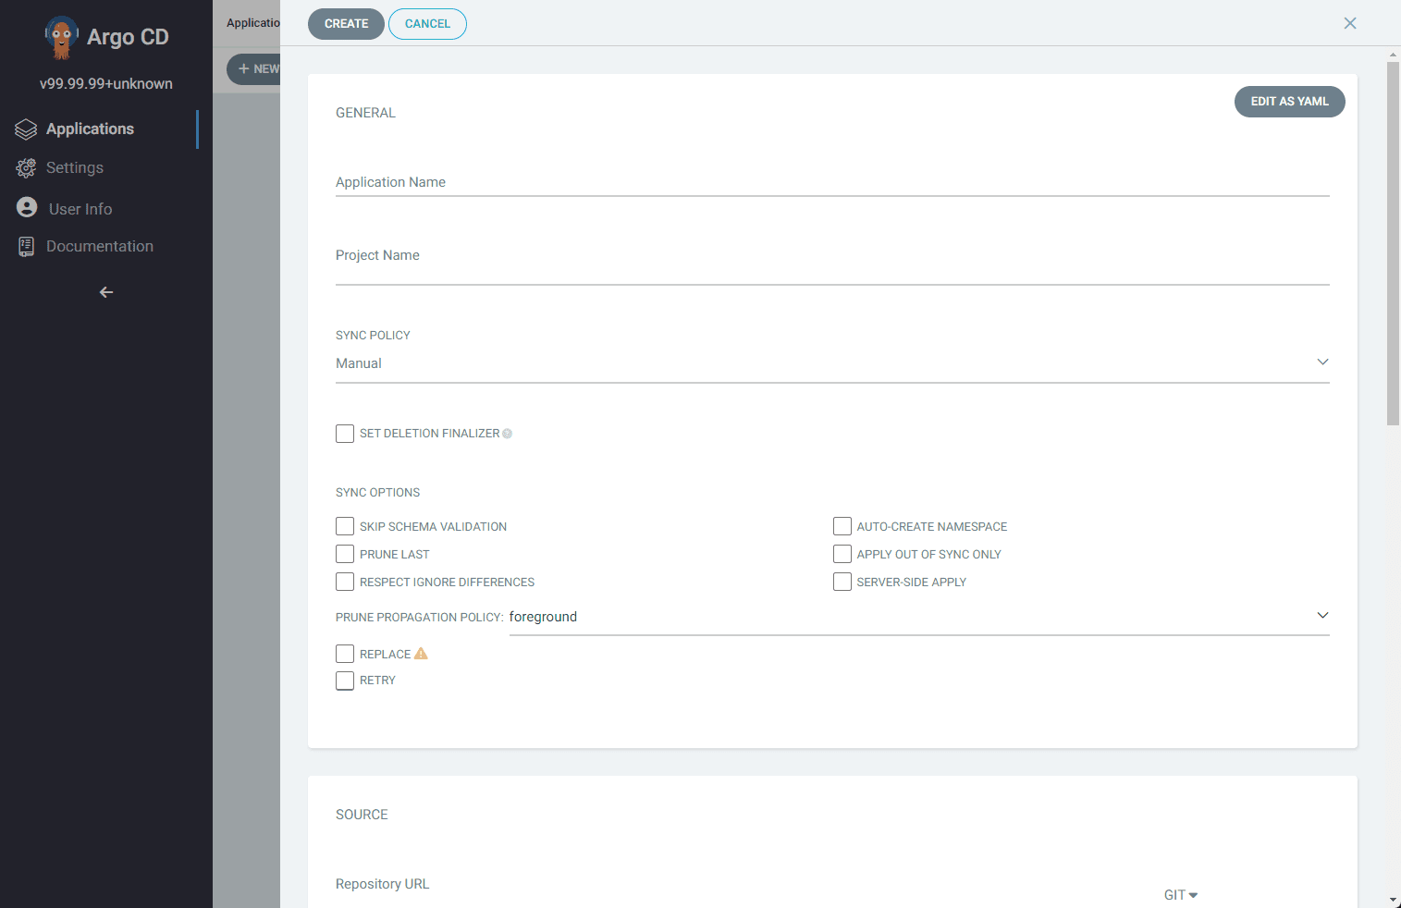This screenshot has width=1401, height=908.
Task: Click the Application Name input field
Action: click(x=831, y=182)
